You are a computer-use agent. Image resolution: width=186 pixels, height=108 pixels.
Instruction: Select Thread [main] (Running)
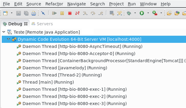pyautogui.click(x=48, y=82)
